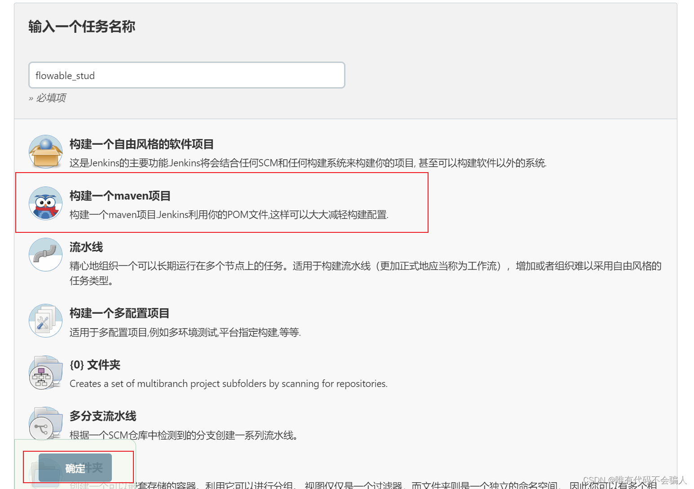Click the SCM branch detection description
Viewport: 694px width, 489px height.
pyautogui.click(x=184, y=435)
